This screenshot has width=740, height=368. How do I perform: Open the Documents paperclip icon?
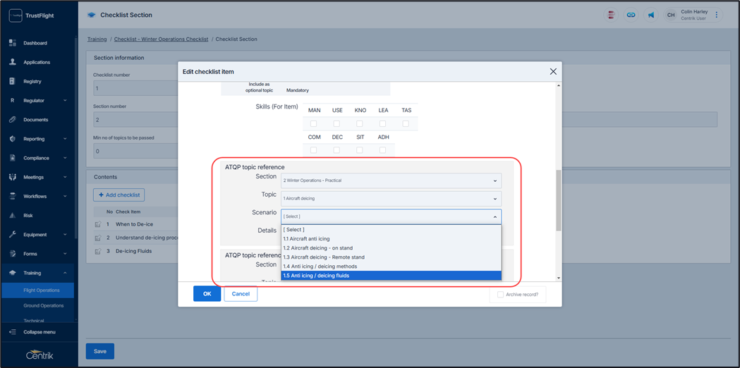(x=12, y=120)
